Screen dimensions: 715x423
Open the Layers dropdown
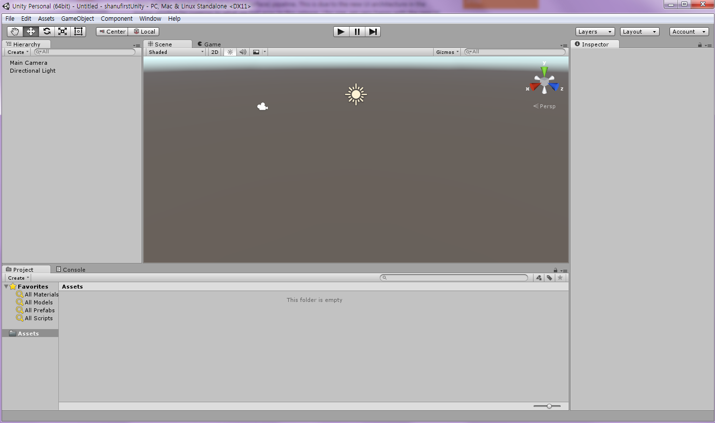(x=595, y=32)
